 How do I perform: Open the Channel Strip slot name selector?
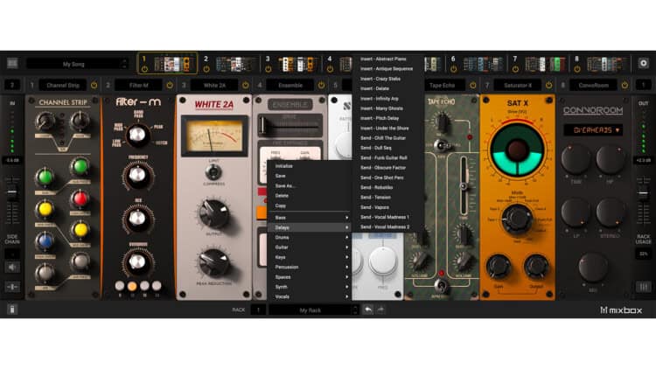click(x=63, y=86)
